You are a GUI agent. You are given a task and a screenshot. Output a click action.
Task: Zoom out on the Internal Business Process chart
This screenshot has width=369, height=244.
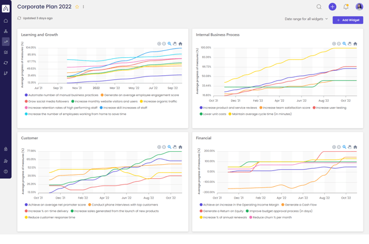pos(339,44)
